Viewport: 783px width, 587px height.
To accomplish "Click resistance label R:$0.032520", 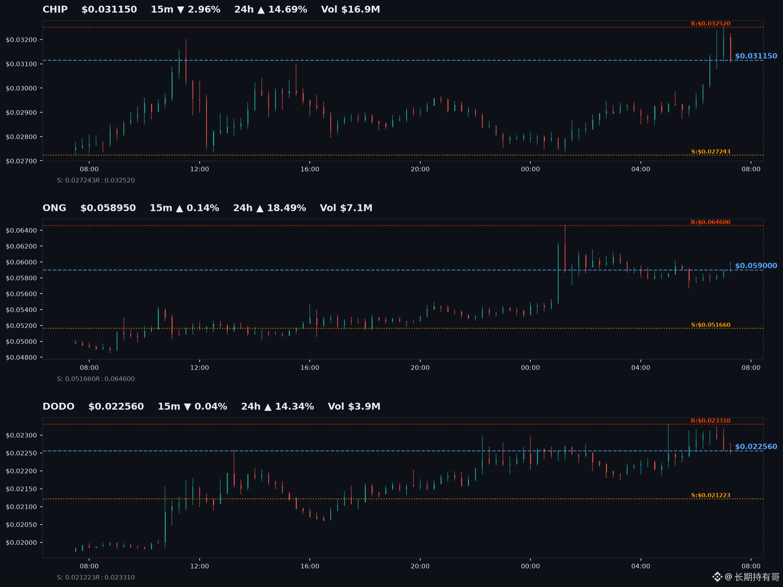I will click(711, 24).
